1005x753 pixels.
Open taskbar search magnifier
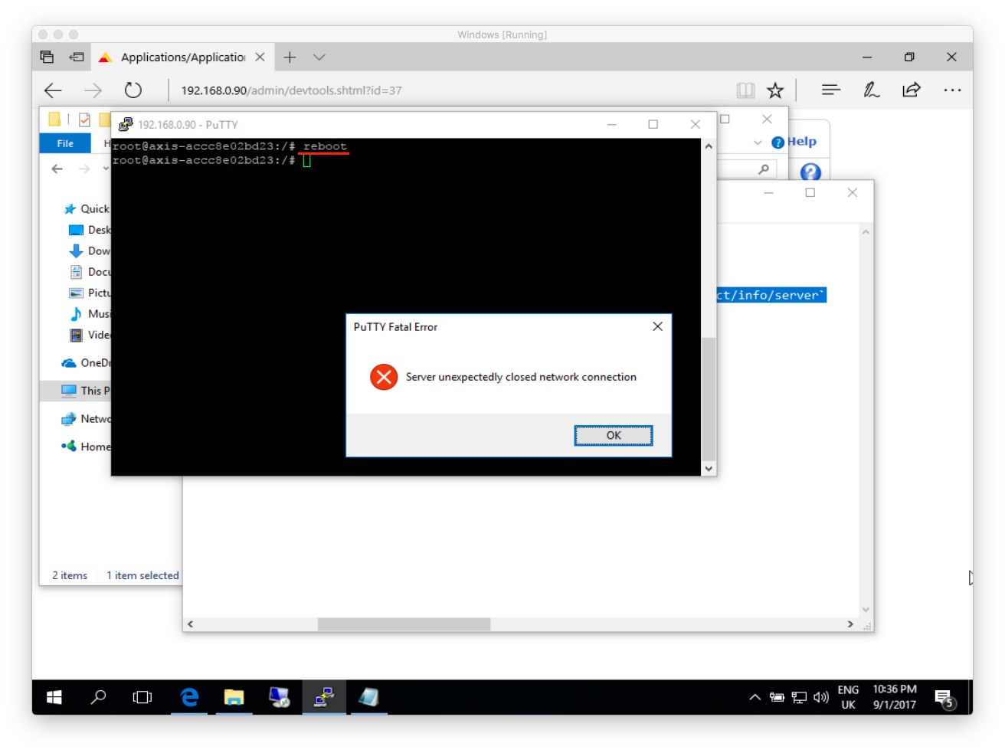(x=98, y=697)
